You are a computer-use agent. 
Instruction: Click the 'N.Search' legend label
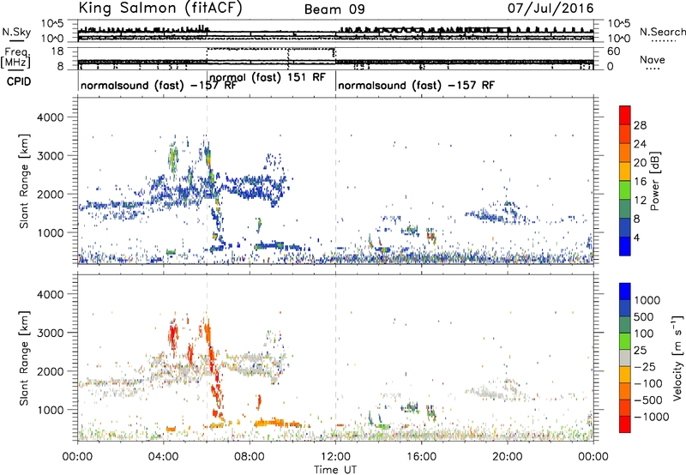(x=662, y=32)
